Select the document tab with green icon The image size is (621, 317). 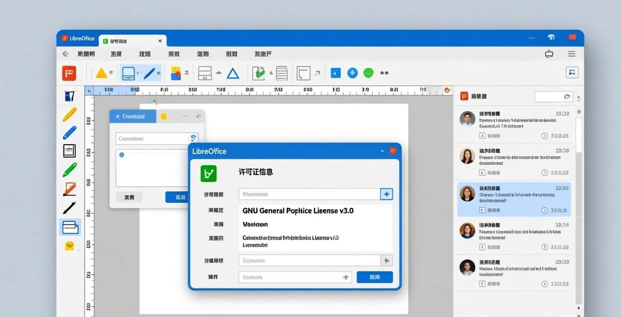(132, 41)
